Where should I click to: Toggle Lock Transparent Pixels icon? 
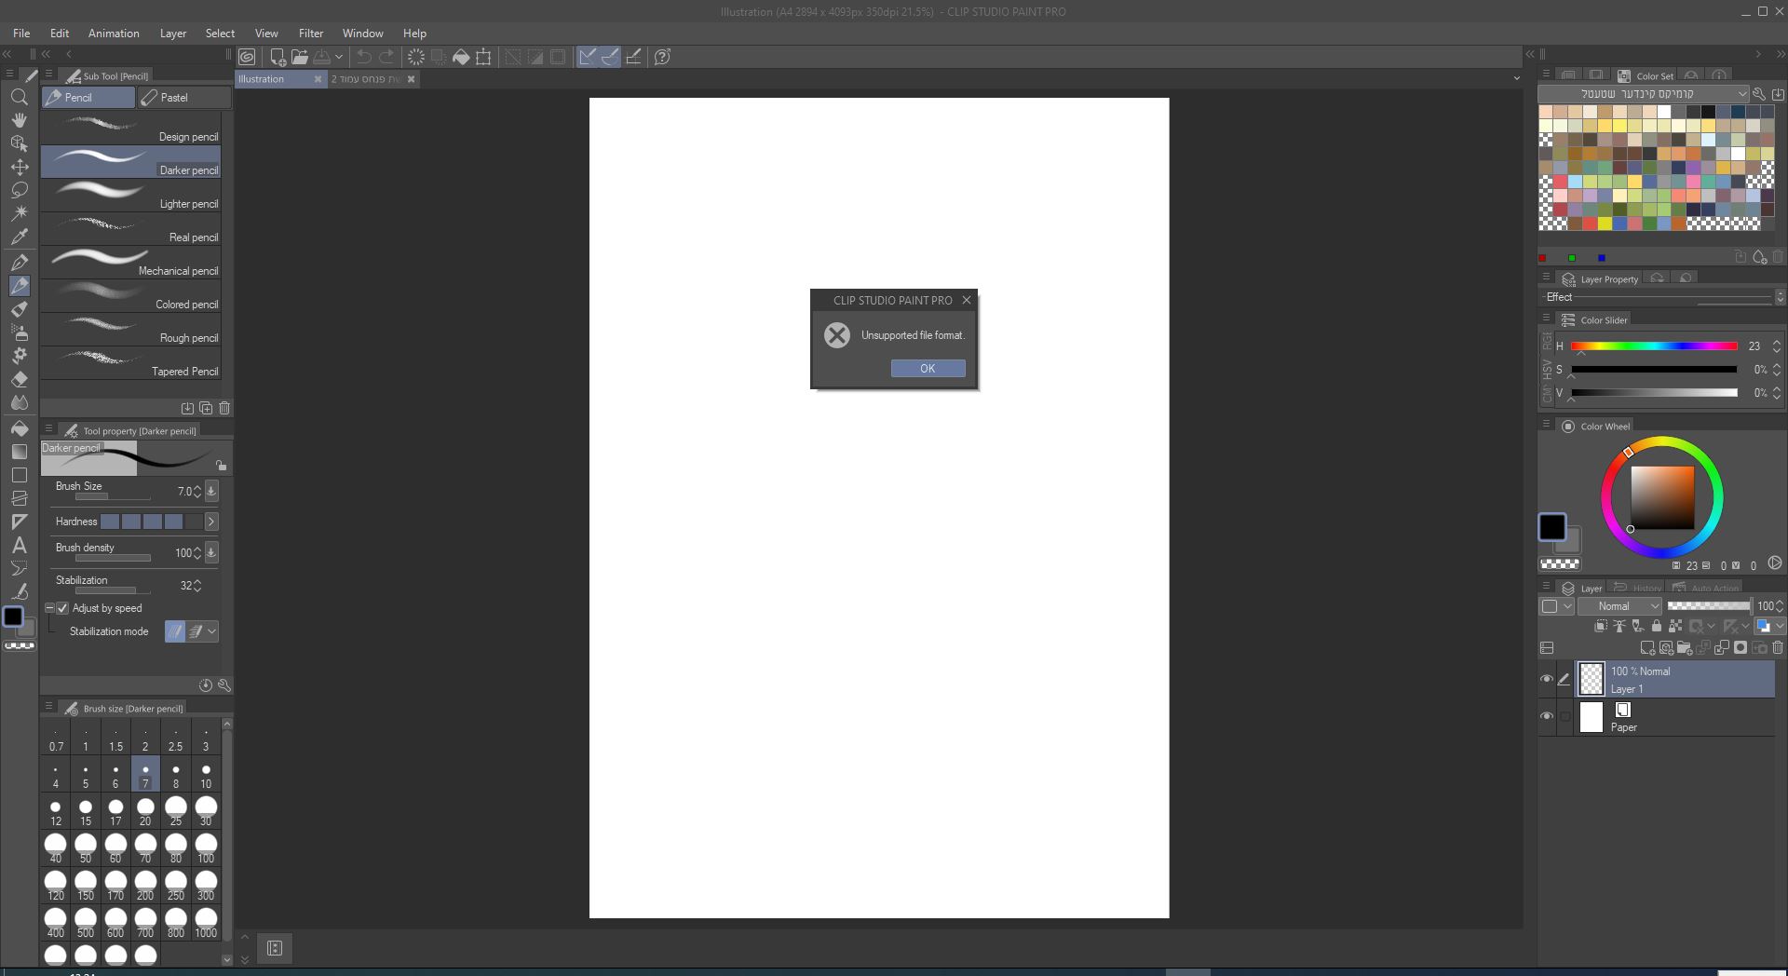tap(1675, 626)
